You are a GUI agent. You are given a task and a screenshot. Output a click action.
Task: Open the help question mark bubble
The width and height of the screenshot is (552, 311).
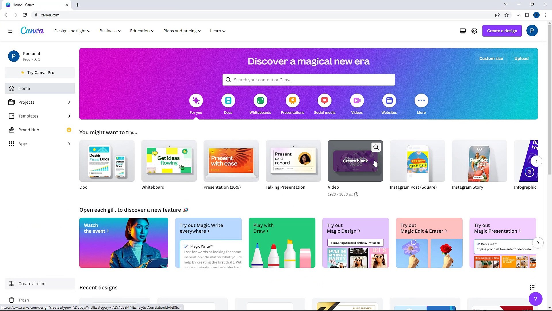[535, 299]
